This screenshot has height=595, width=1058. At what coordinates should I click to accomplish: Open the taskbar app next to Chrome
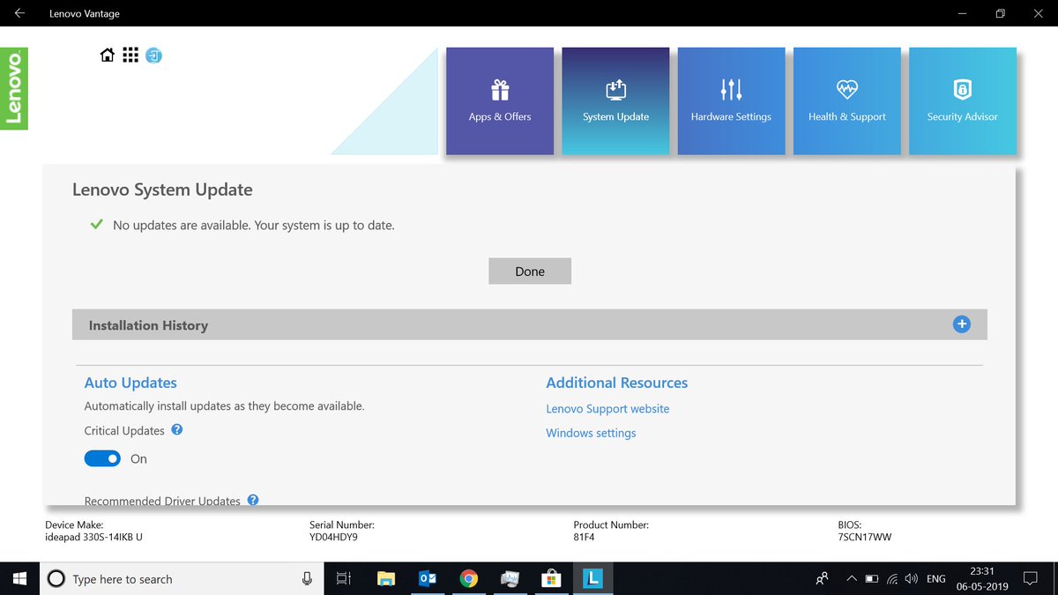pos(510,578)
